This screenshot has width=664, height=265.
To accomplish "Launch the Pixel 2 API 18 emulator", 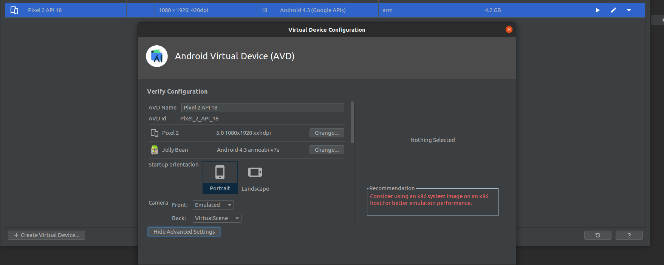I will [x=597, y=10].
